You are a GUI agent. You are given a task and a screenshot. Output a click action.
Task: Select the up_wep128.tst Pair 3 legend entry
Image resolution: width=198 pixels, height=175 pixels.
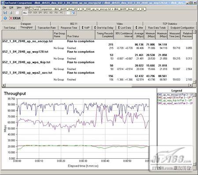point(175,97)
